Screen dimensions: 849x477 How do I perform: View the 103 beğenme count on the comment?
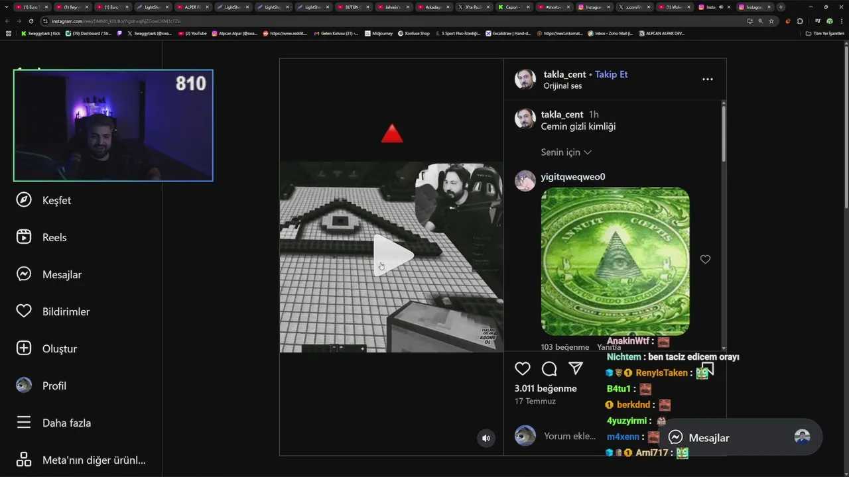pos(565,347)
